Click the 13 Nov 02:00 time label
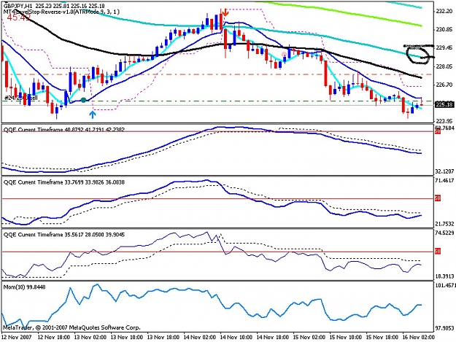 point(90,338)
